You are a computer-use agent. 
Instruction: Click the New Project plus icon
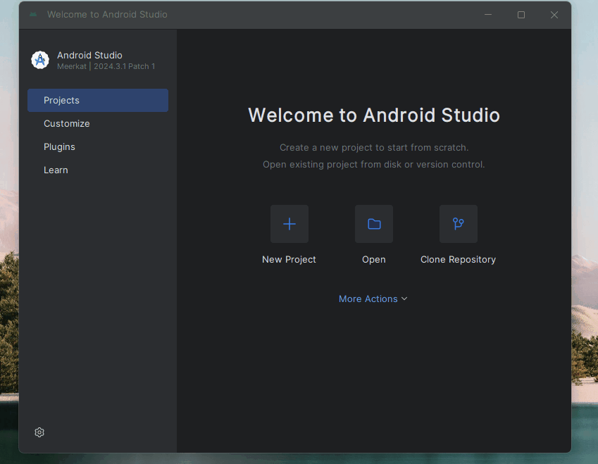[289, 224]
